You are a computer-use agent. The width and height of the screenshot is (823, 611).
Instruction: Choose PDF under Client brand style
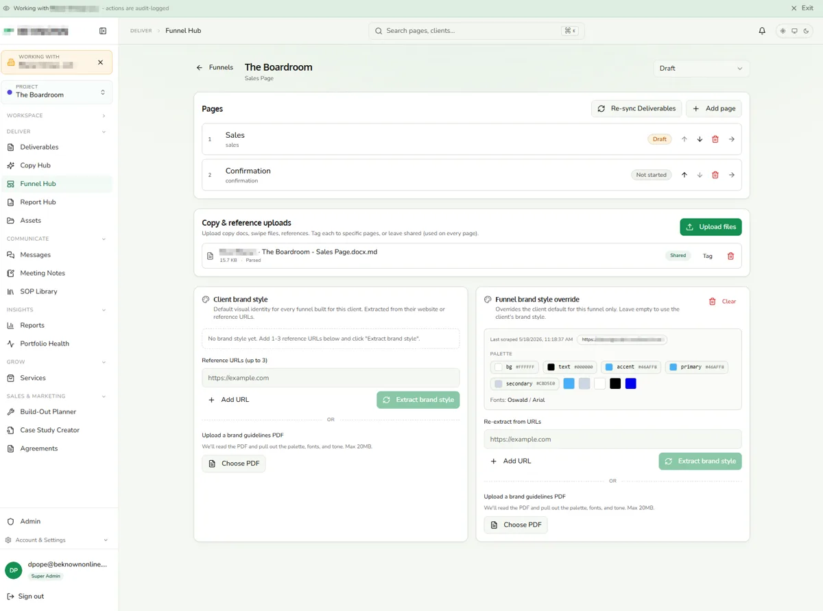[234, 464]
